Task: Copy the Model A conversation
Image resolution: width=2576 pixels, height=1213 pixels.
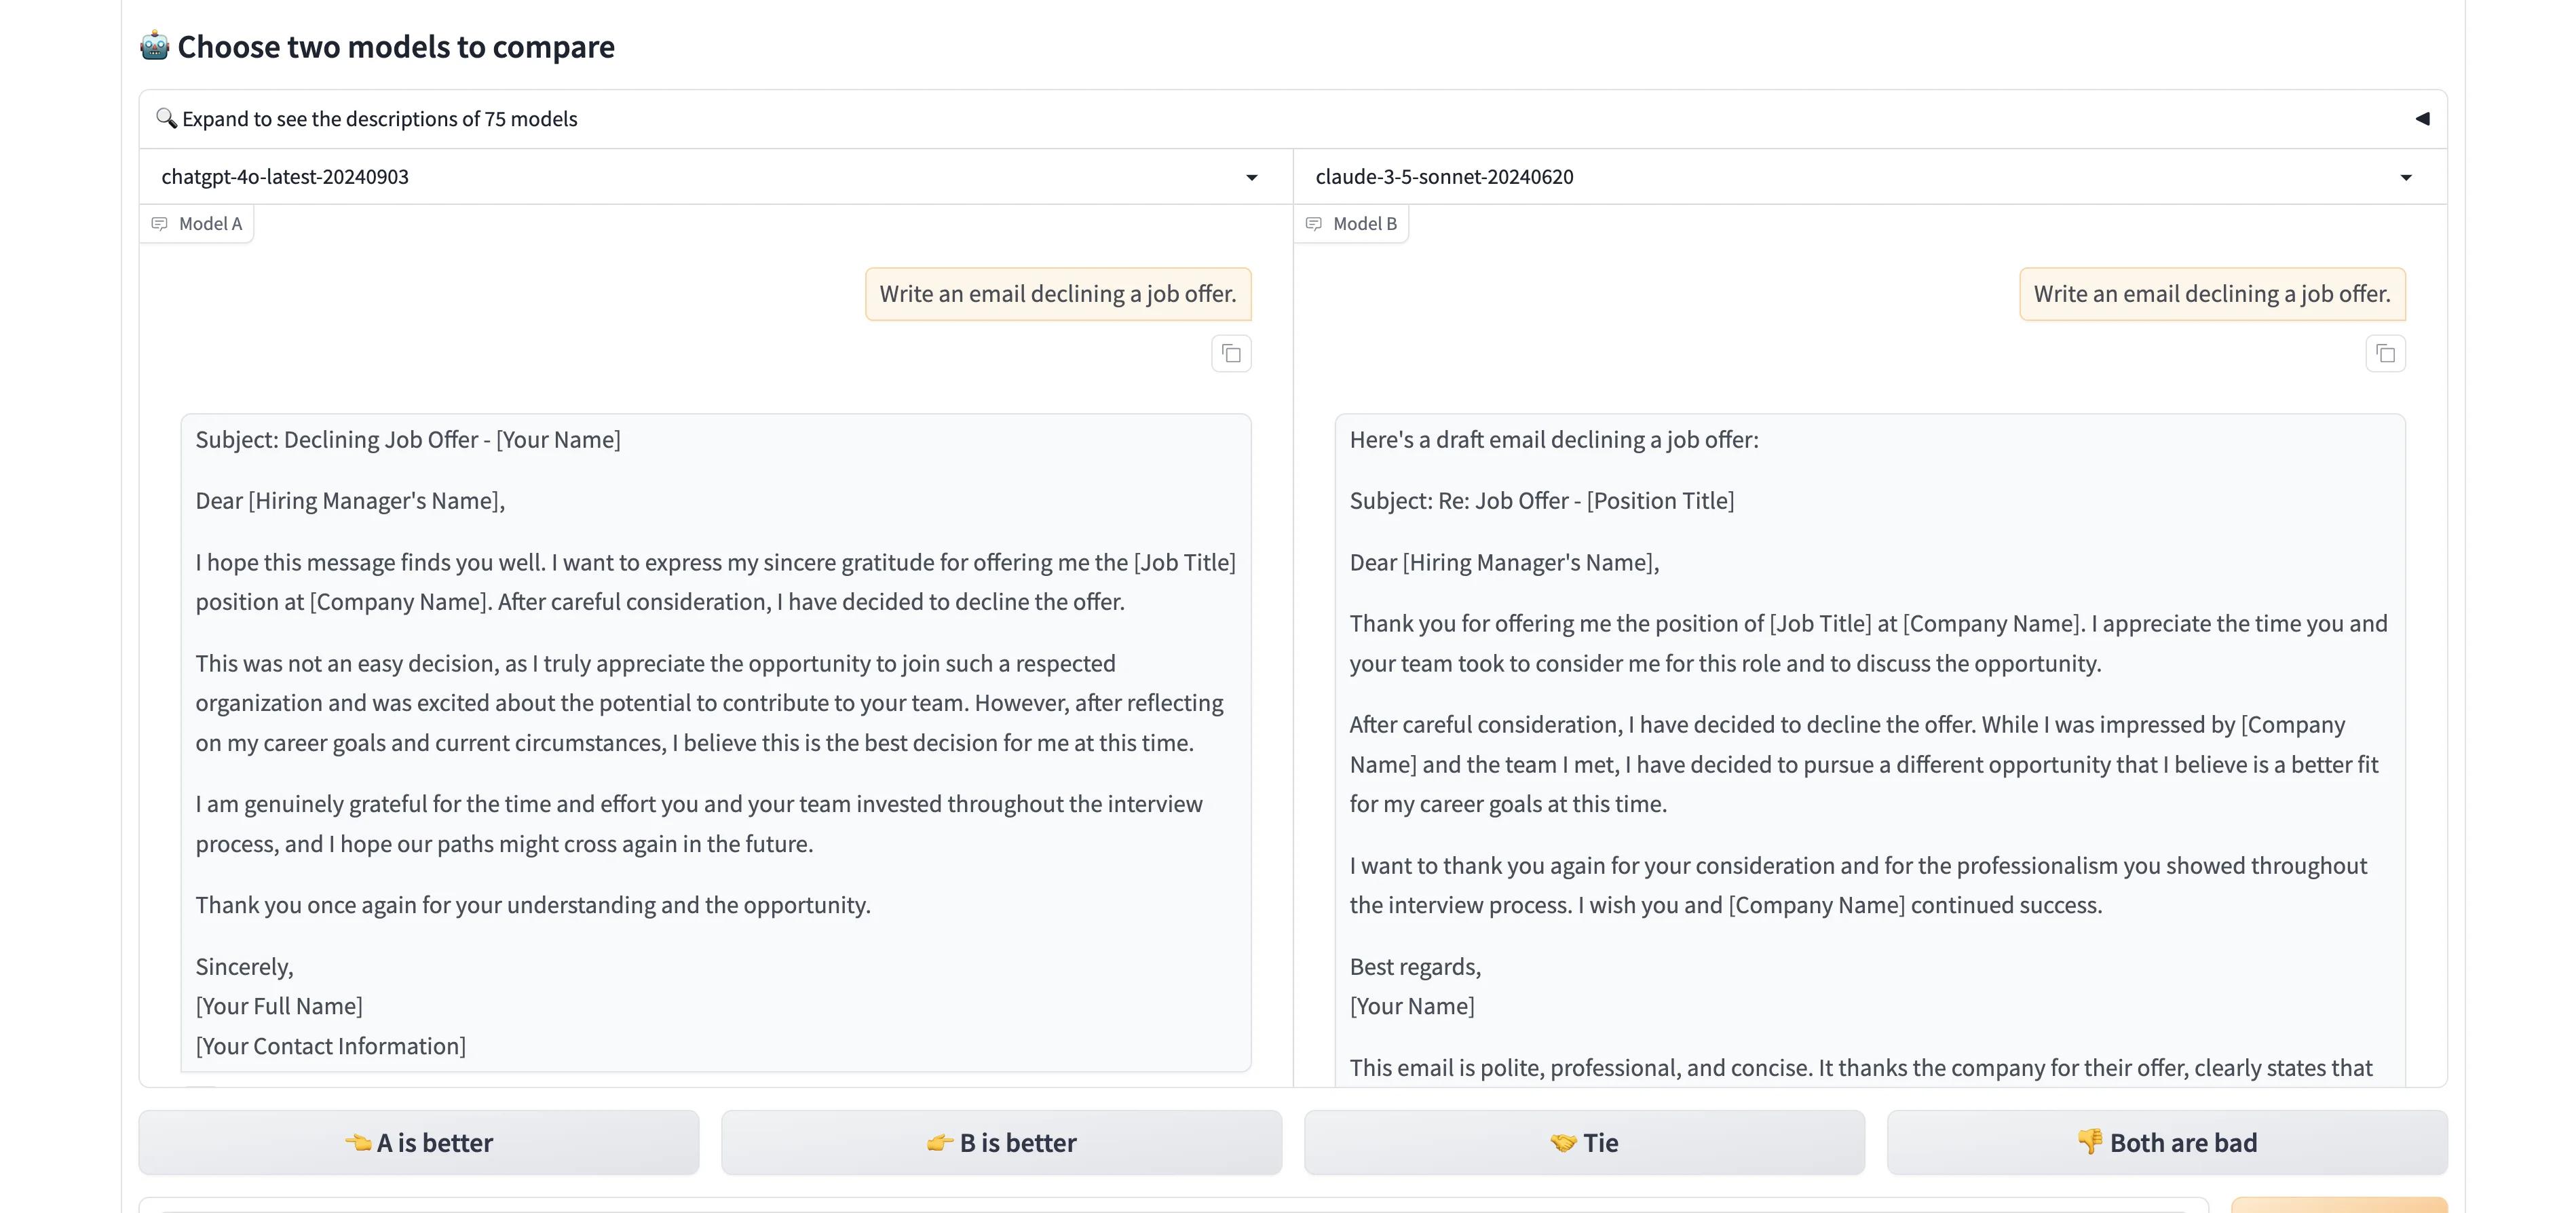Action: point(1231,354)
